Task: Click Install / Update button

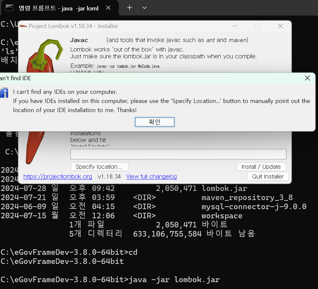Action: click(x=261, y=166)
